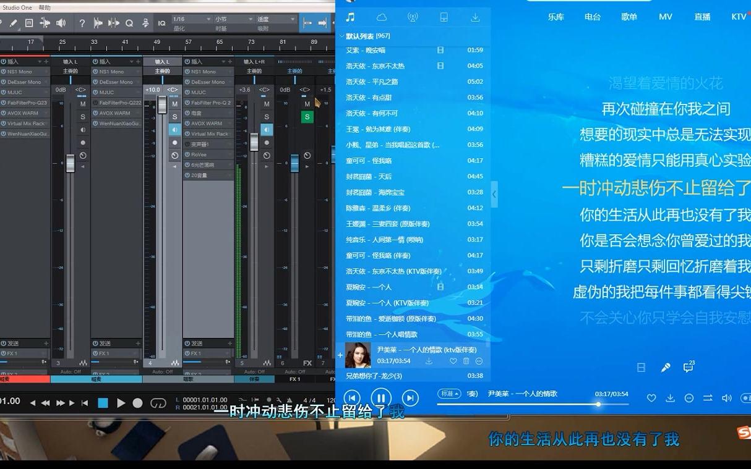Click the 伴奏 channel name label

coord(254,379)
